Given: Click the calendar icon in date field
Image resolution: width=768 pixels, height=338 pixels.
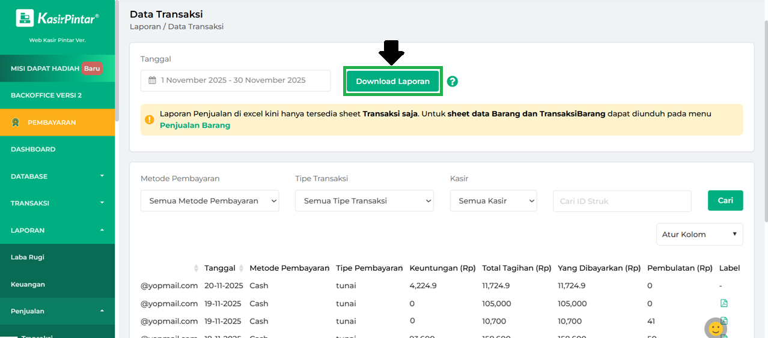Looking at the screenshot, I should tap(152, 80).
